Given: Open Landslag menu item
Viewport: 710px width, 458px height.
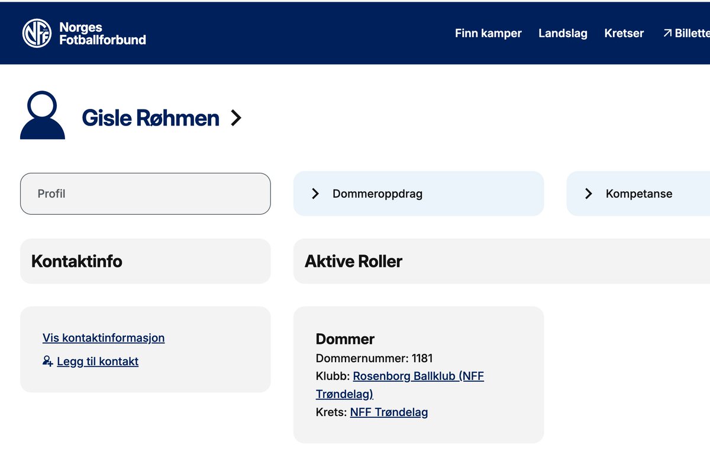Looking at the screenshot, I should pos(563,33).
